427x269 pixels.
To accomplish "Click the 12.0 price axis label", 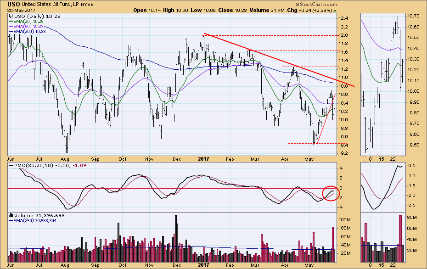I will [343, 35].
